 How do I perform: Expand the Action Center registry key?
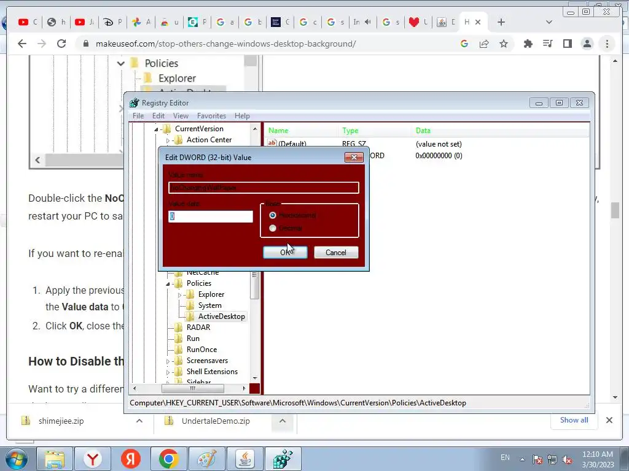[168, 140]
